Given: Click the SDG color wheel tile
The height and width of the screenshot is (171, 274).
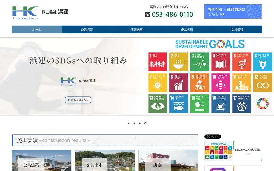Looking at the screenshot, I should [x=263, y=104].
